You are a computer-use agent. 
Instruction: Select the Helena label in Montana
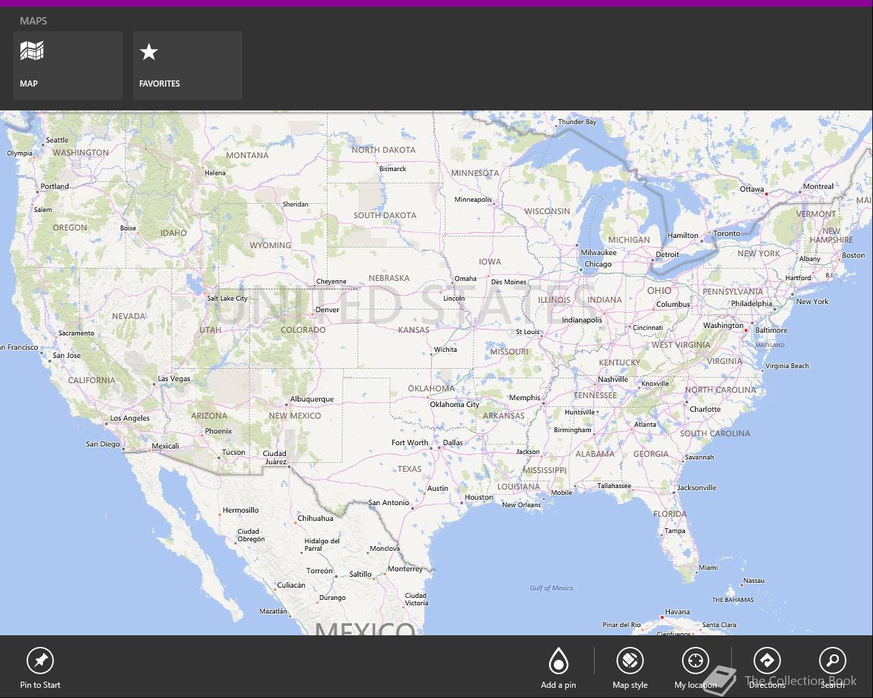pos(215,172)
